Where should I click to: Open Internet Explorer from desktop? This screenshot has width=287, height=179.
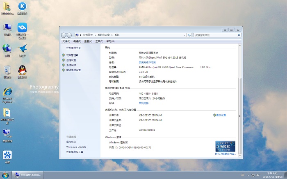(7, 95)
